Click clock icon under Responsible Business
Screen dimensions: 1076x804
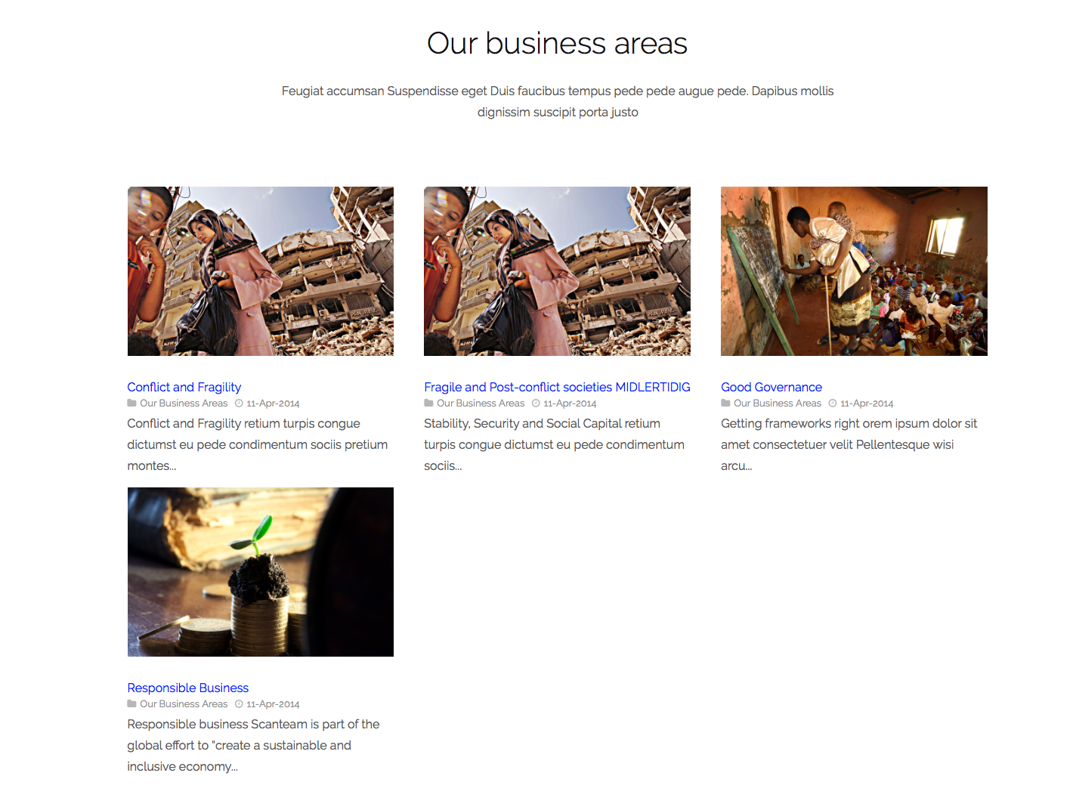click(x=239, y=704)
